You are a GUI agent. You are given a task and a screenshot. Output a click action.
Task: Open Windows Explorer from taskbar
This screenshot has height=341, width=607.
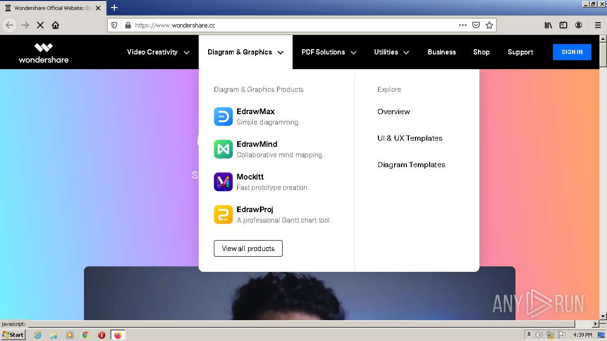(x=54, y=335)
